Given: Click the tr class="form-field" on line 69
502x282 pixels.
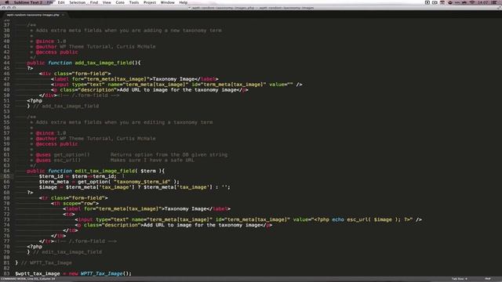Looking at the screenshot, I should (x=73, y=198).
